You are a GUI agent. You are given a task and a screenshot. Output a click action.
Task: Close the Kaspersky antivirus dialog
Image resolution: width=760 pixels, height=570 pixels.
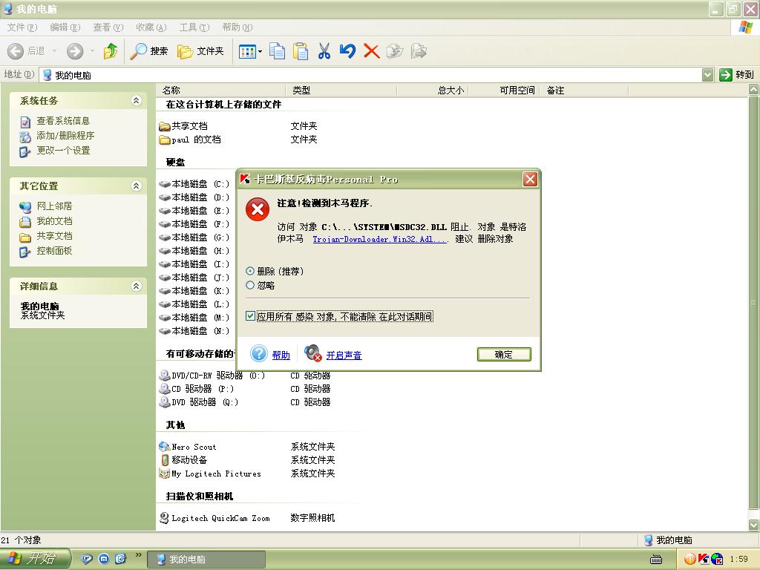coord(530,180)
